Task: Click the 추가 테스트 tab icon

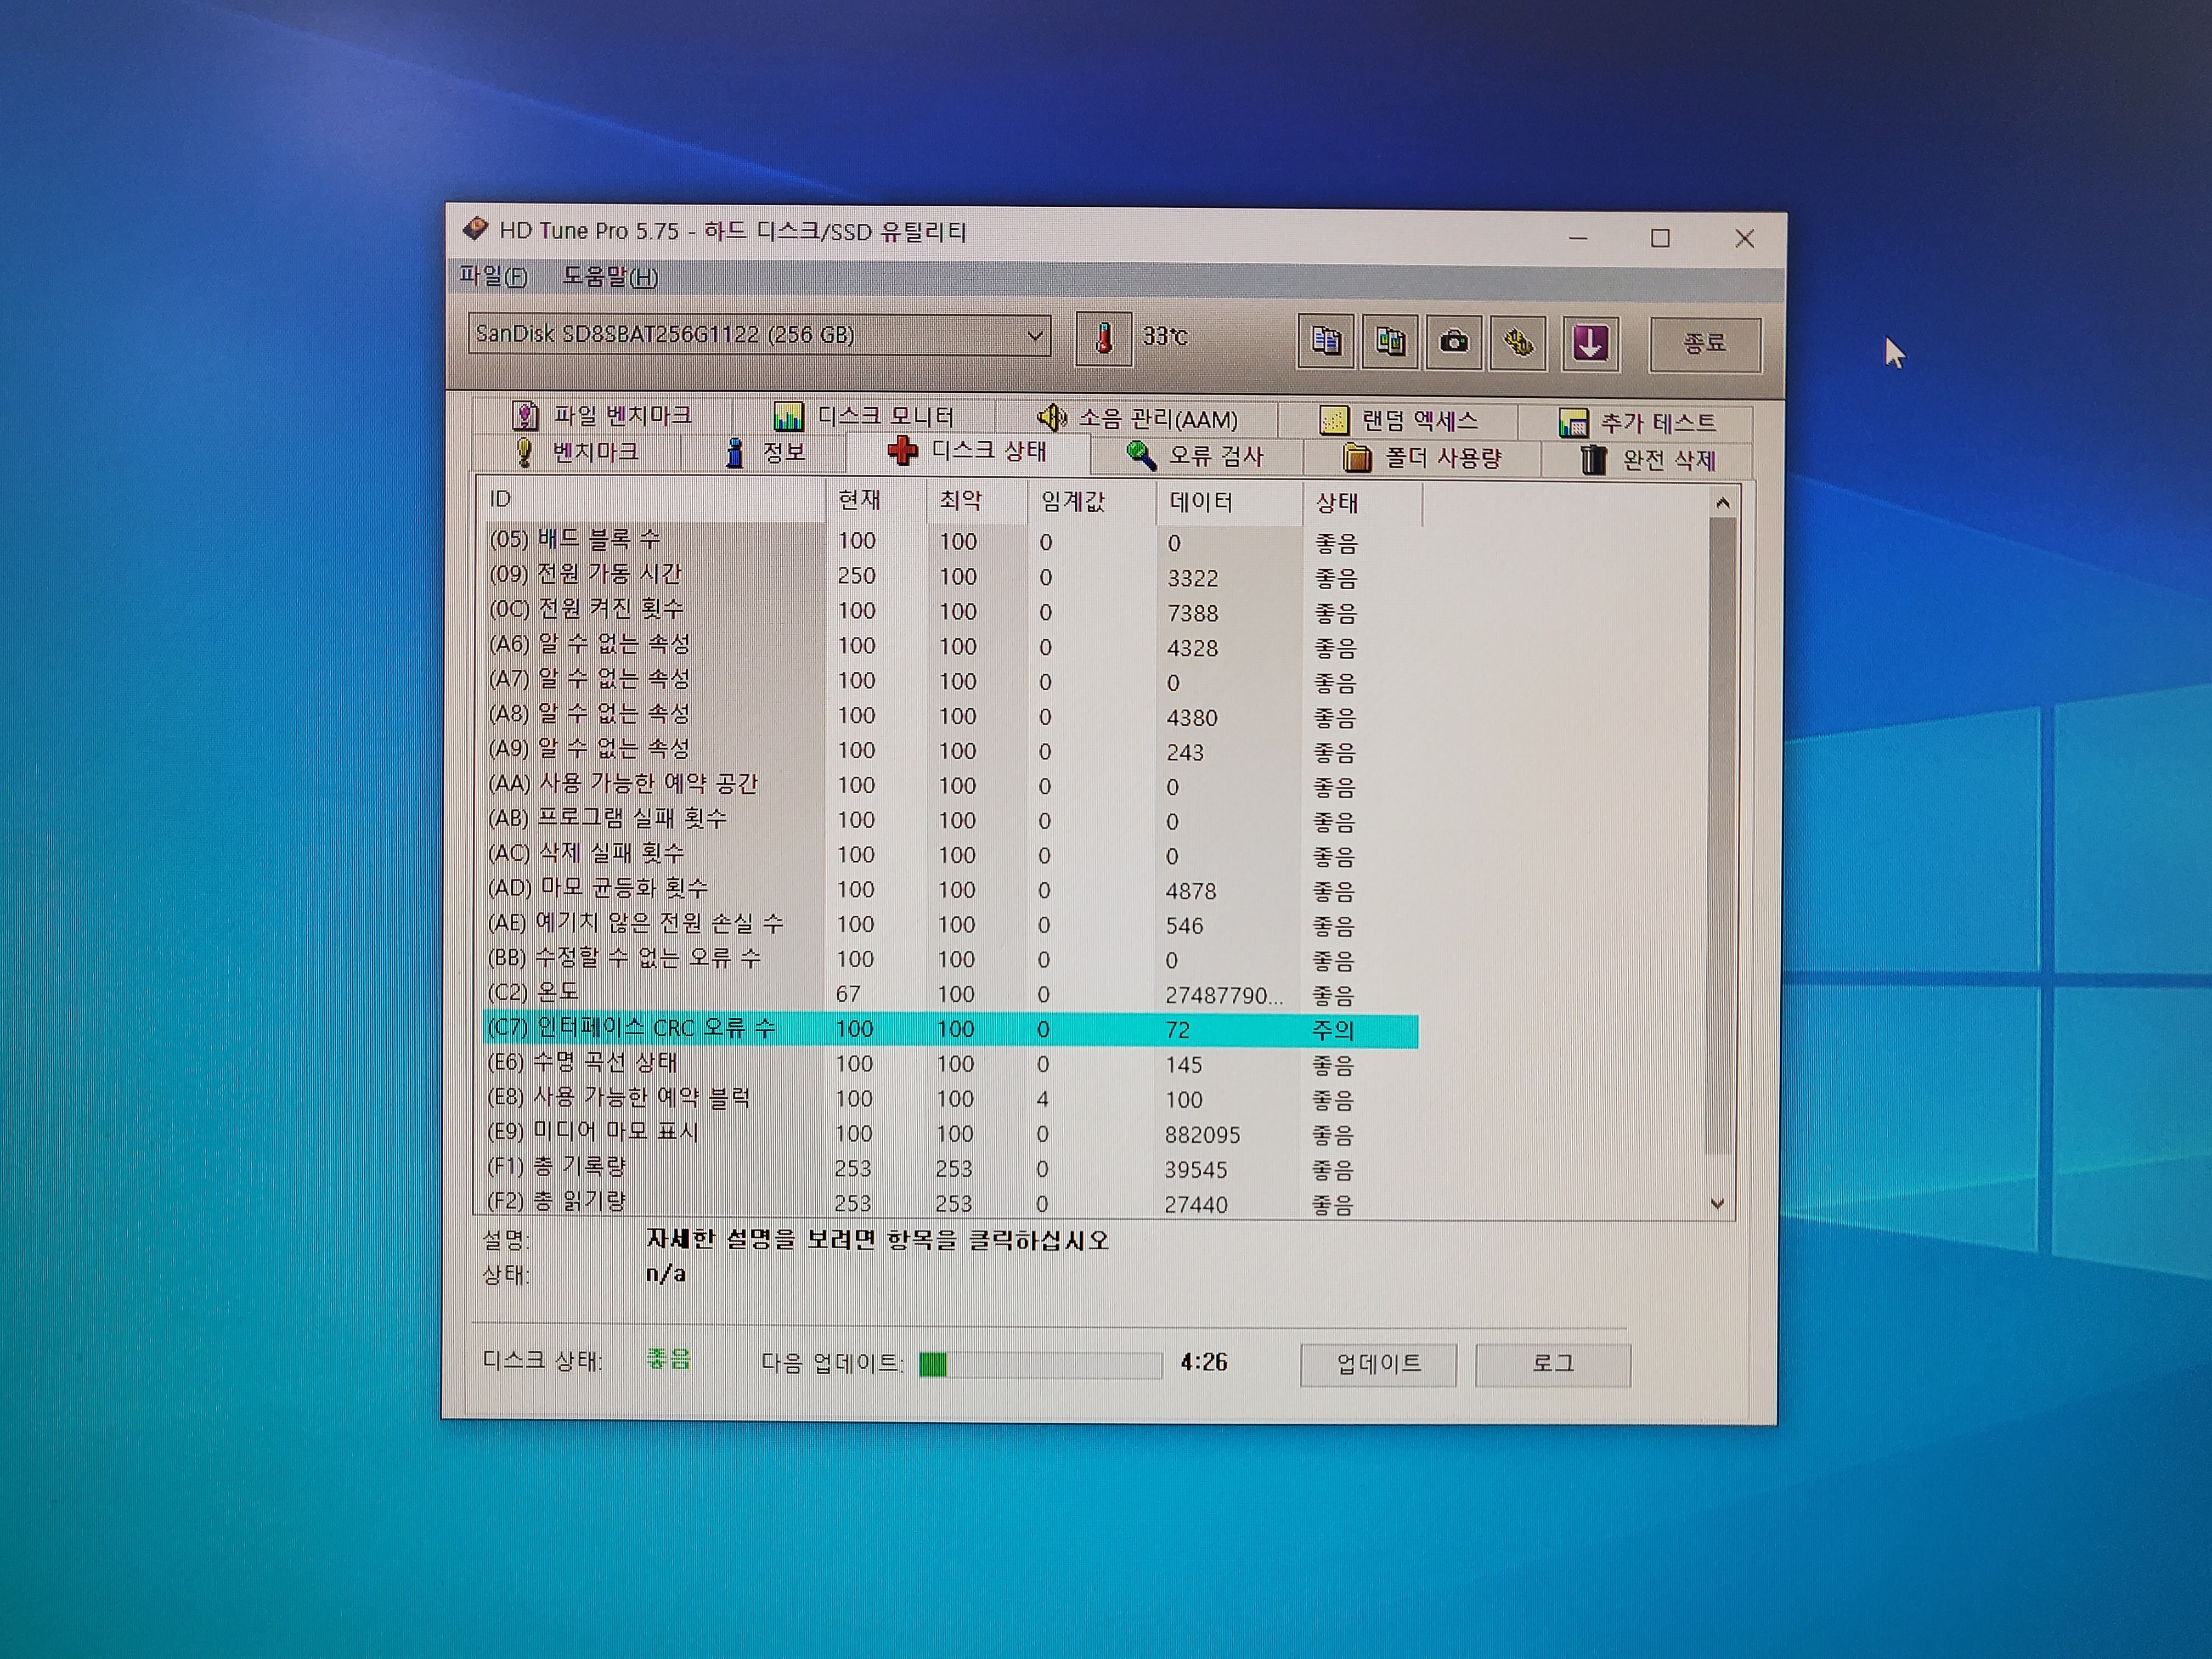Action: (x=1573, y=423)
